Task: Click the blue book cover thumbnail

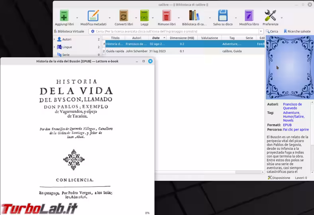Action: (290, 67)
